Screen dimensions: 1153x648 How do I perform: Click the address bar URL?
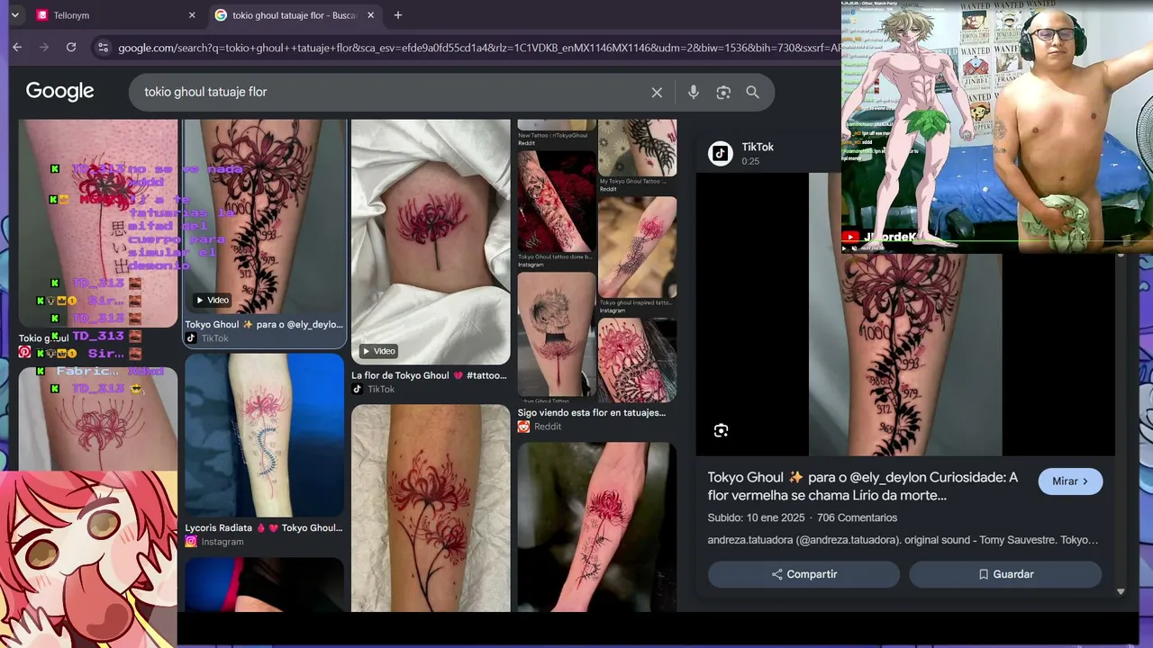(477, 48)
